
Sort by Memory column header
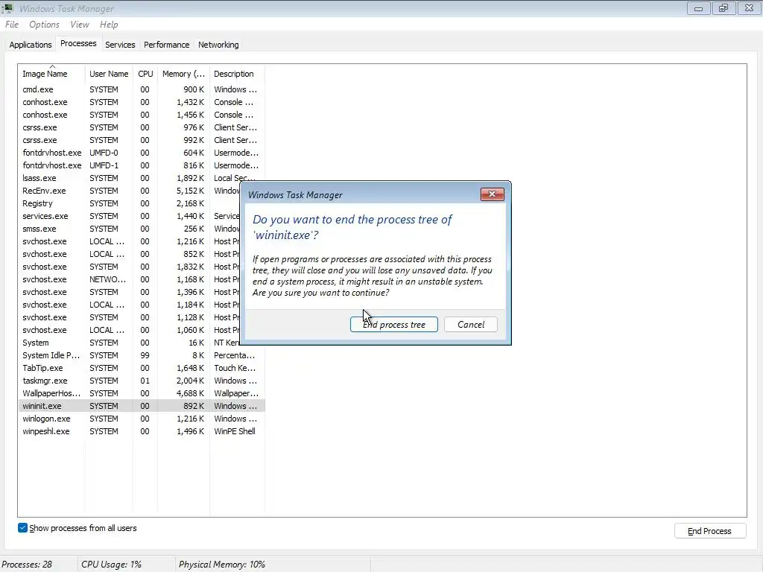(183, 74)
